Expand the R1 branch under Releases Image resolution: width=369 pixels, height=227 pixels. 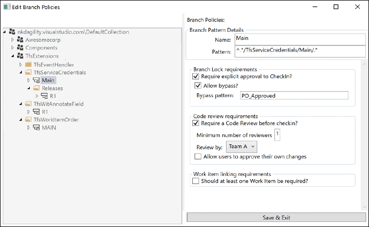(x=37, y=96)
